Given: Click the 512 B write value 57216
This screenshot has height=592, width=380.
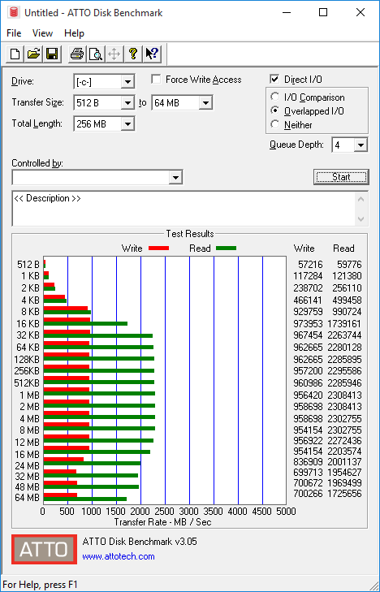Looking at the screenshot, I should click(x=311, y=265).
